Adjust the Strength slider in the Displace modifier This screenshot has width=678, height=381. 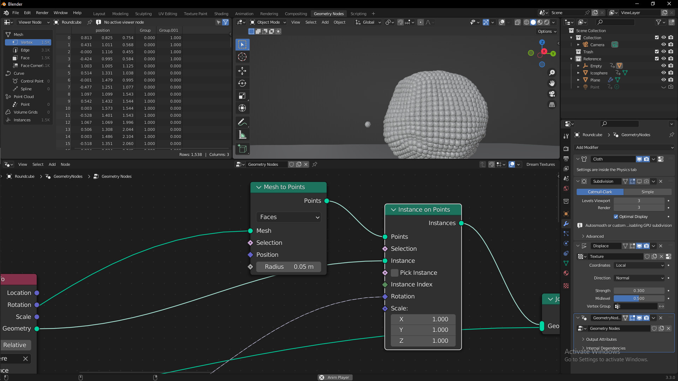638,290
